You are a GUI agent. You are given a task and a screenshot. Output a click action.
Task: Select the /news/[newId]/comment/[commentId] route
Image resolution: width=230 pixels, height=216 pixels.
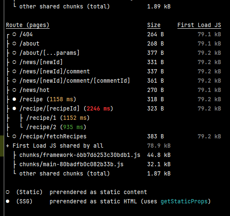[75, 81]
